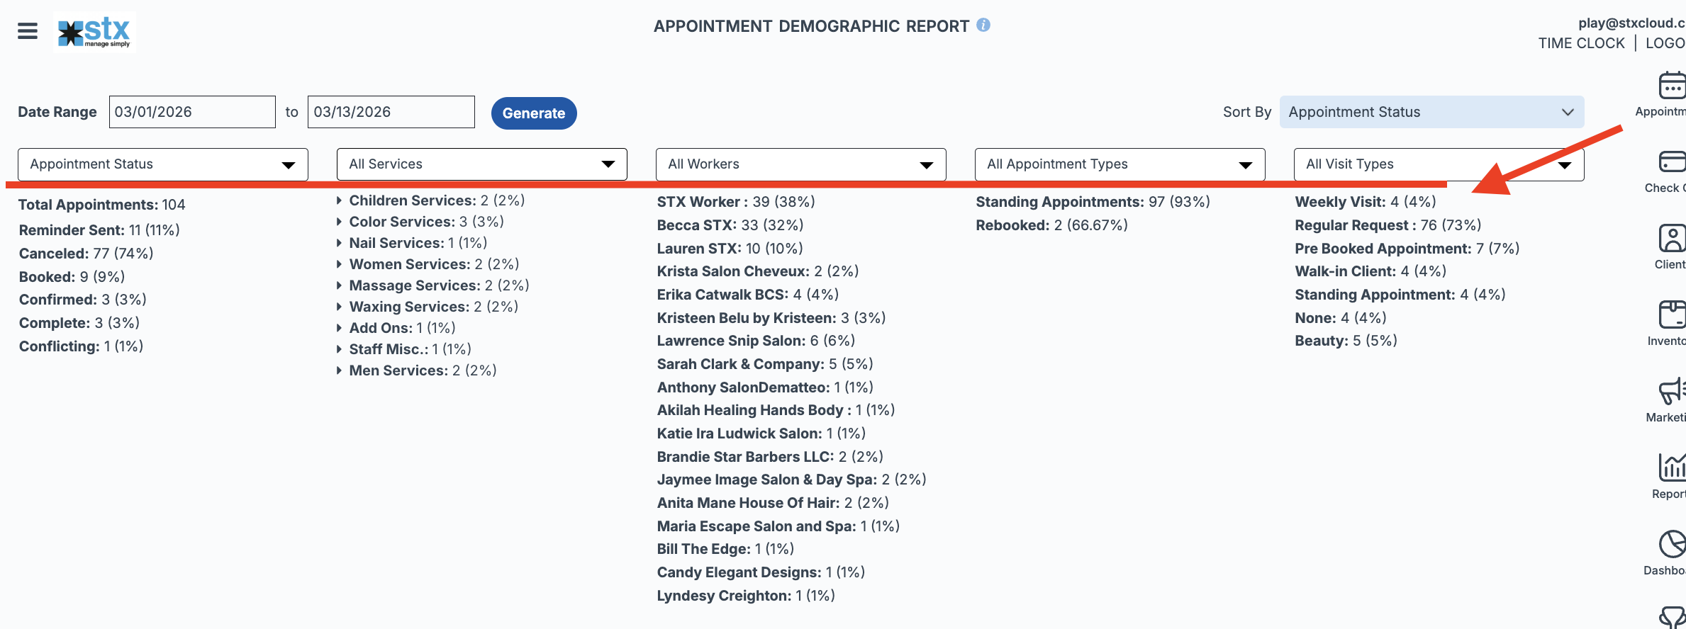Screen dimensions: 1686x629
Task: Expand the Color Services row
Action: pos(340,222)
